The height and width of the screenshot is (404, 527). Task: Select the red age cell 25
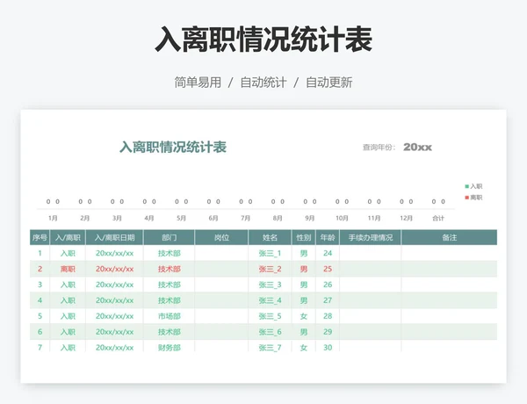[x=328, y=269]
